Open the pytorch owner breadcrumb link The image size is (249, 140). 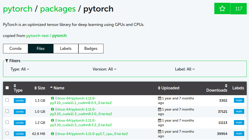[18, 9]
